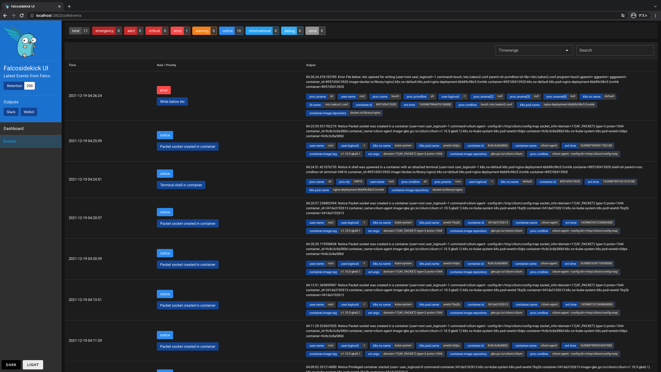Click the Google Translate page icon
The width and height of the screenshot is (661, 372).
(x=623, y=16)
